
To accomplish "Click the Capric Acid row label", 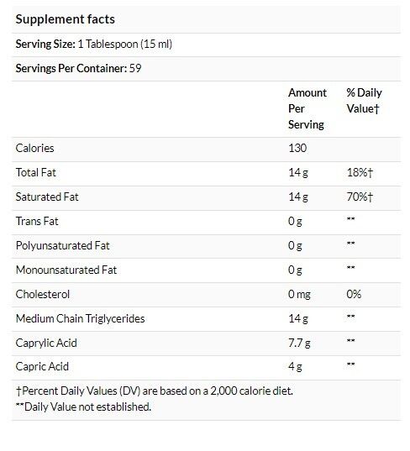I will coord(42,367).
